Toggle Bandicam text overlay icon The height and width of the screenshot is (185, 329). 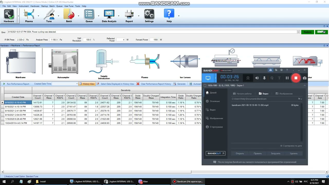(x=279, y=78)
